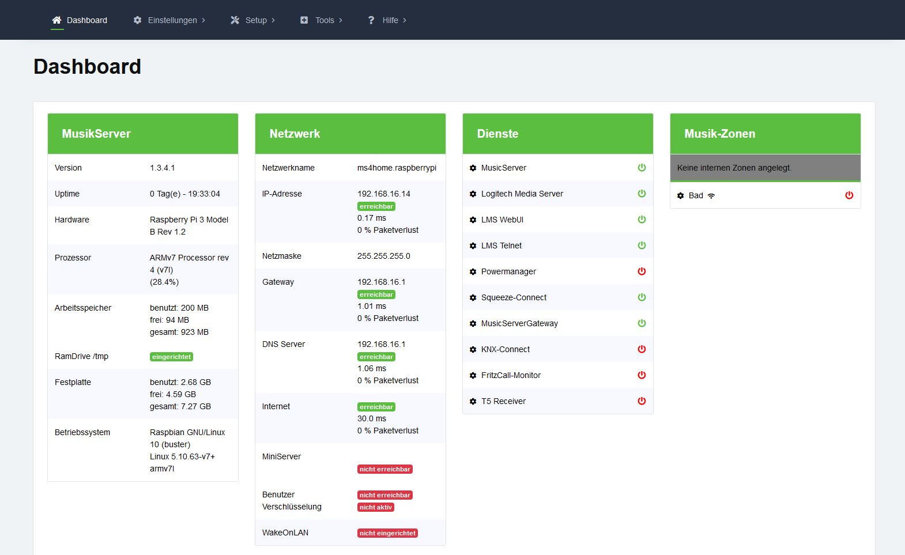Screen dimensions: 905x555
Task: Click the gear icon next to KNX-Connect
Action: pos(473,349)
